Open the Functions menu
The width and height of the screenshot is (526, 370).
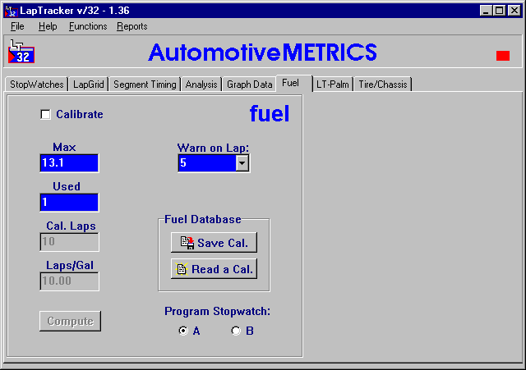click(88, 26)
